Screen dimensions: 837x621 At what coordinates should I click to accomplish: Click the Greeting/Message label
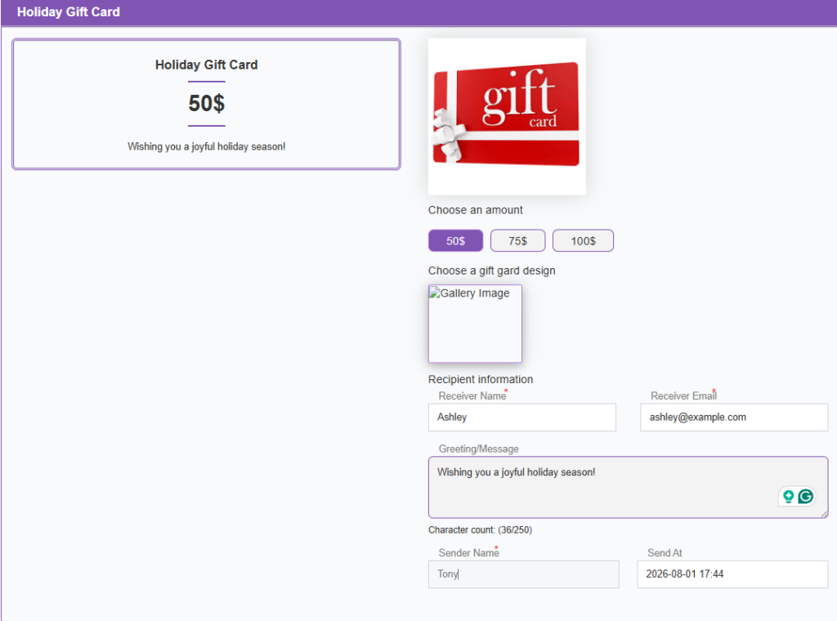tap(479, 449)
